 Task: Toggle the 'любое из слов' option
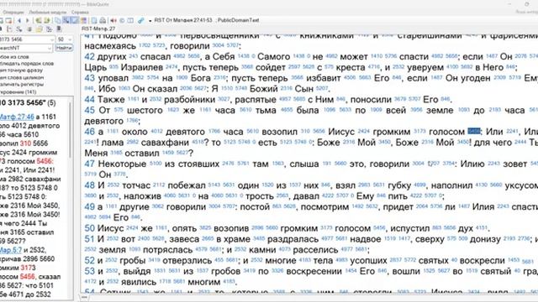13,57
